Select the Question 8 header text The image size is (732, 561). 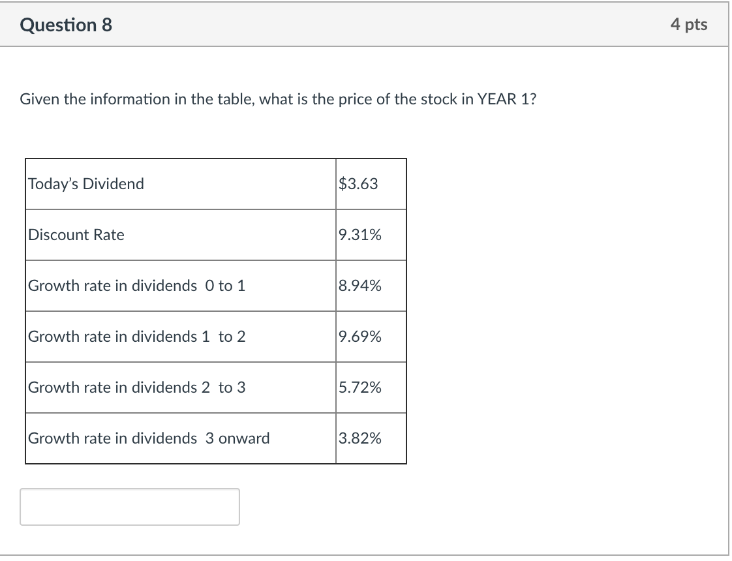65,25
